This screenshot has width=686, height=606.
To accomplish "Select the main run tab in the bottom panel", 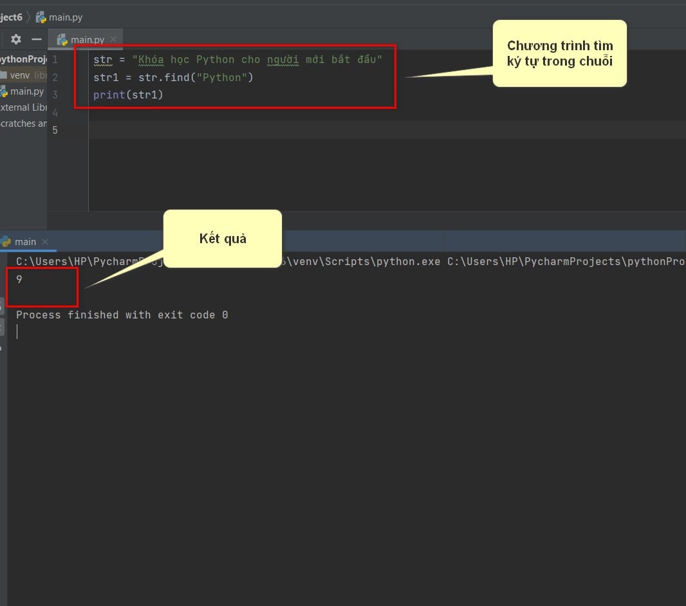I will (x=25, y=242).
